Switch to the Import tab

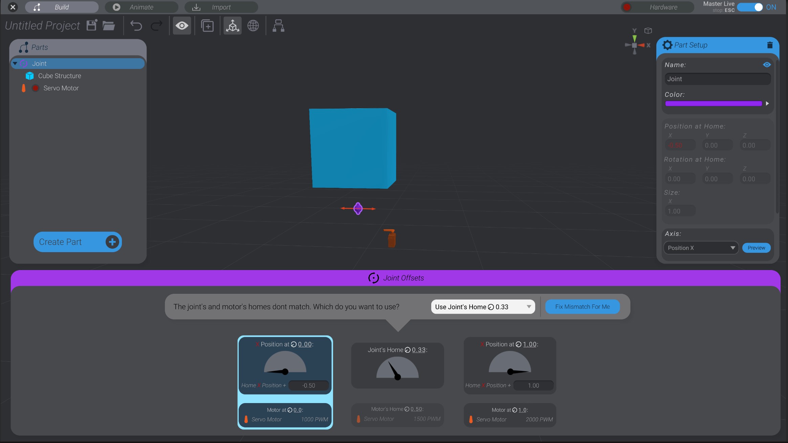221,7
